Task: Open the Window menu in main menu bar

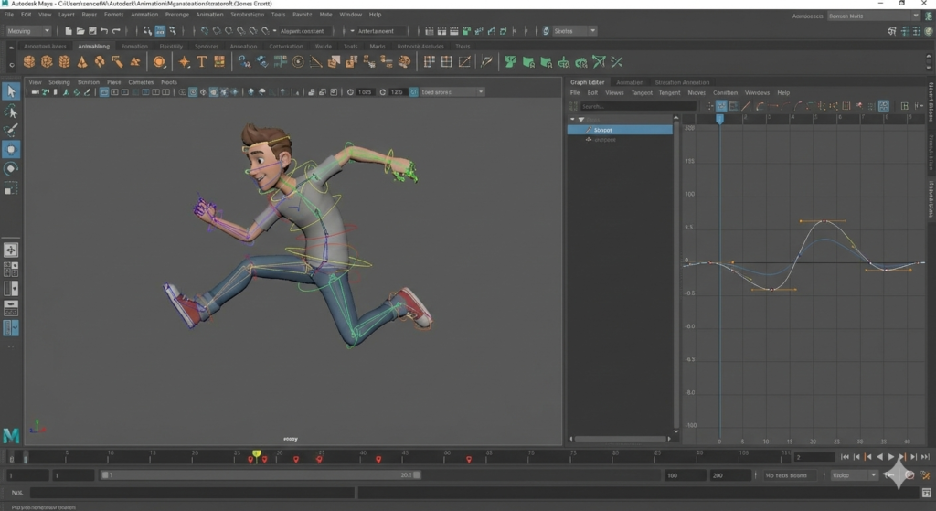Action: (350, 15)
